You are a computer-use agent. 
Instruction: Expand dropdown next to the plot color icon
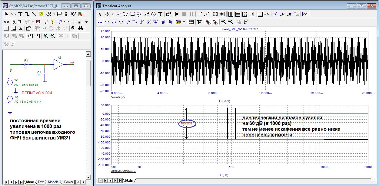click(x=184, y=22)
